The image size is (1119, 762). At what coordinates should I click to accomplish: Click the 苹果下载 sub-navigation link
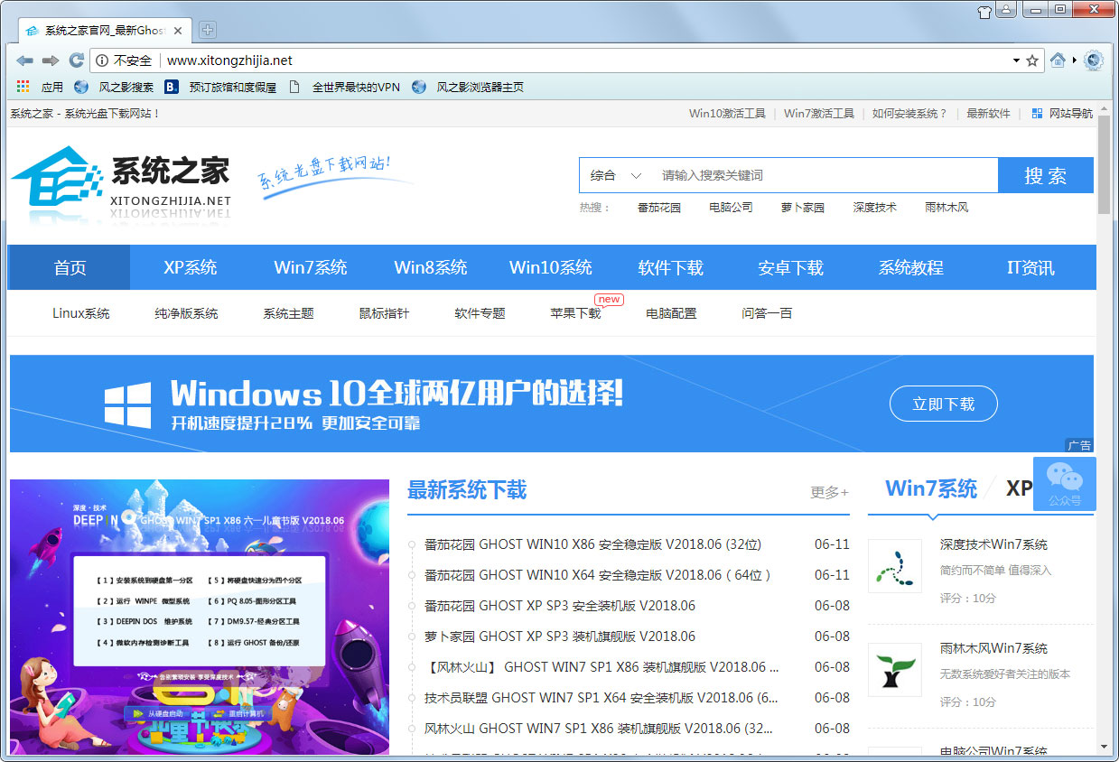point(575,313)
